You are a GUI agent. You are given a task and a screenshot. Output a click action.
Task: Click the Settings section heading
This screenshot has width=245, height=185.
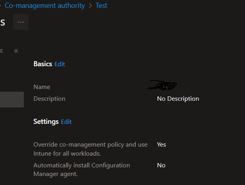[46, 122]
